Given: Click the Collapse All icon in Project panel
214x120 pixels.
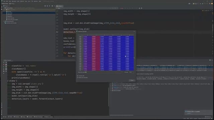Looking at the screenshot, I should [49, 6].
